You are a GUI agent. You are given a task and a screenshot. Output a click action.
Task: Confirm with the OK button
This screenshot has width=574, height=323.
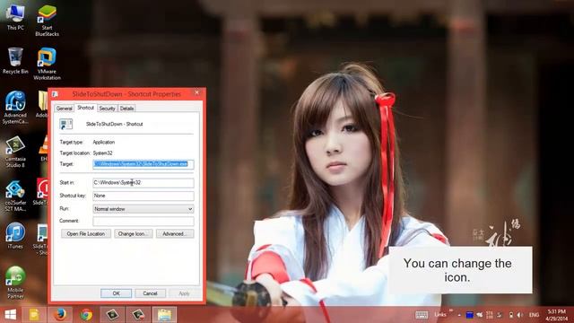[x=116, y=293]
